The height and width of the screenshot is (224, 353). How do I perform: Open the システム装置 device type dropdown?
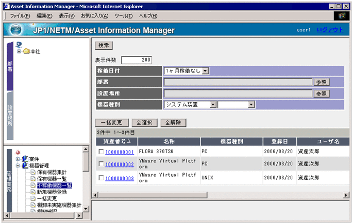[212, 104]
